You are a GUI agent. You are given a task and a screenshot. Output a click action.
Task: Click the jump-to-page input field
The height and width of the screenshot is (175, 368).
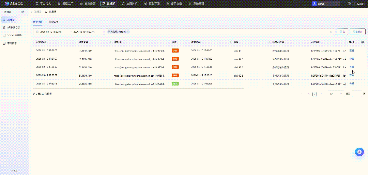(x=357, y=94)
